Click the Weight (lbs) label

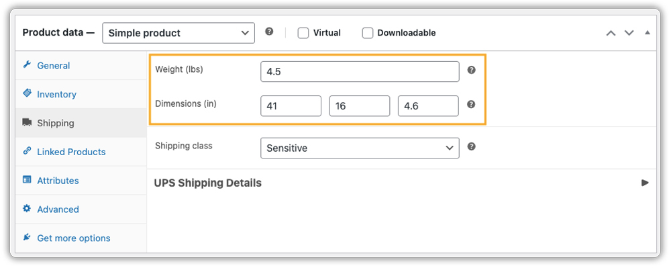[179, 69]
